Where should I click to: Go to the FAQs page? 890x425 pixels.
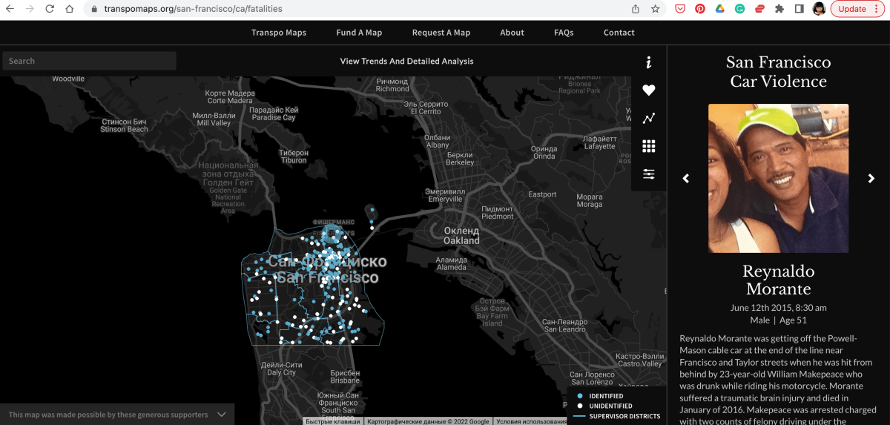(x=564, y=33)
